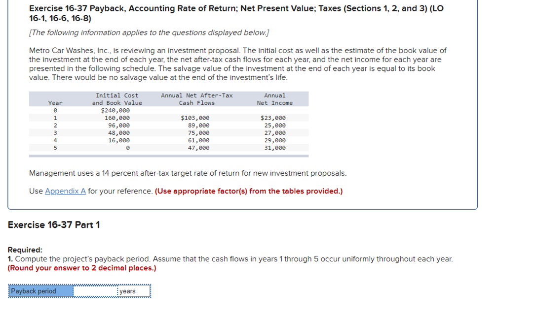Select the Metro Car Washes description paragraph
This screenshot has width=535, height=316.
click(x=237, y=63)
